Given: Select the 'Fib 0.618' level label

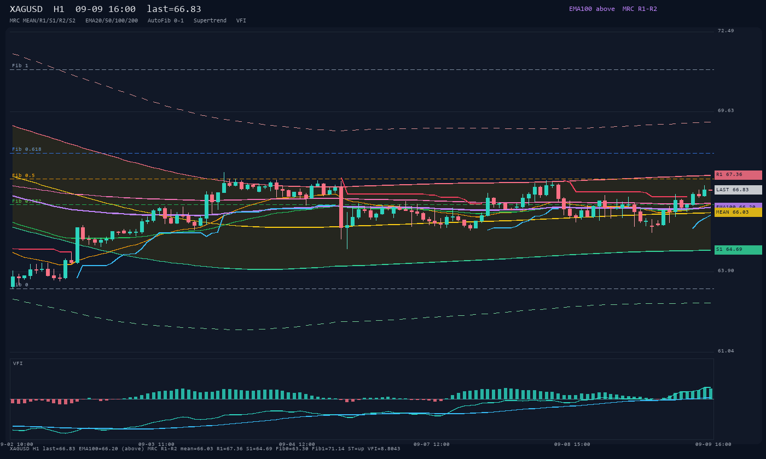Looking at the screenshot, I should click(x=27, y=149).
